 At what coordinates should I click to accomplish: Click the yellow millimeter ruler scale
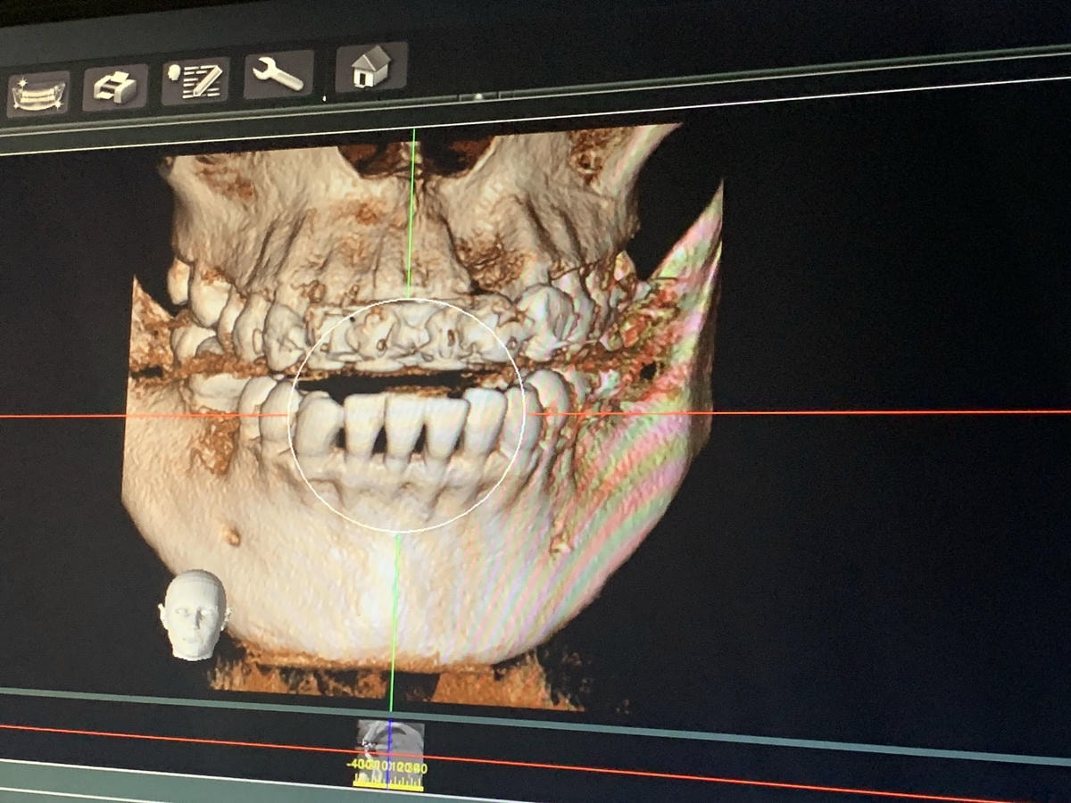(389, 776)
